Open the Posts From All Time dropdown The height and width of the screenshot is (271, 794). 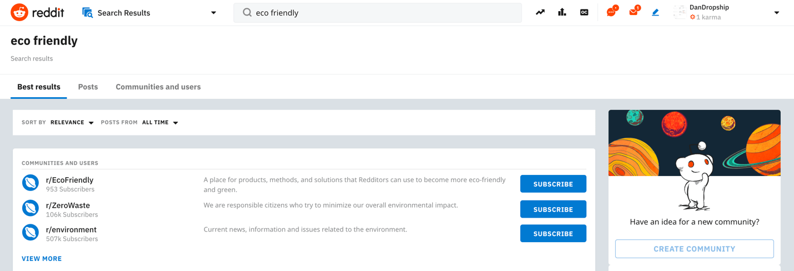160,123
